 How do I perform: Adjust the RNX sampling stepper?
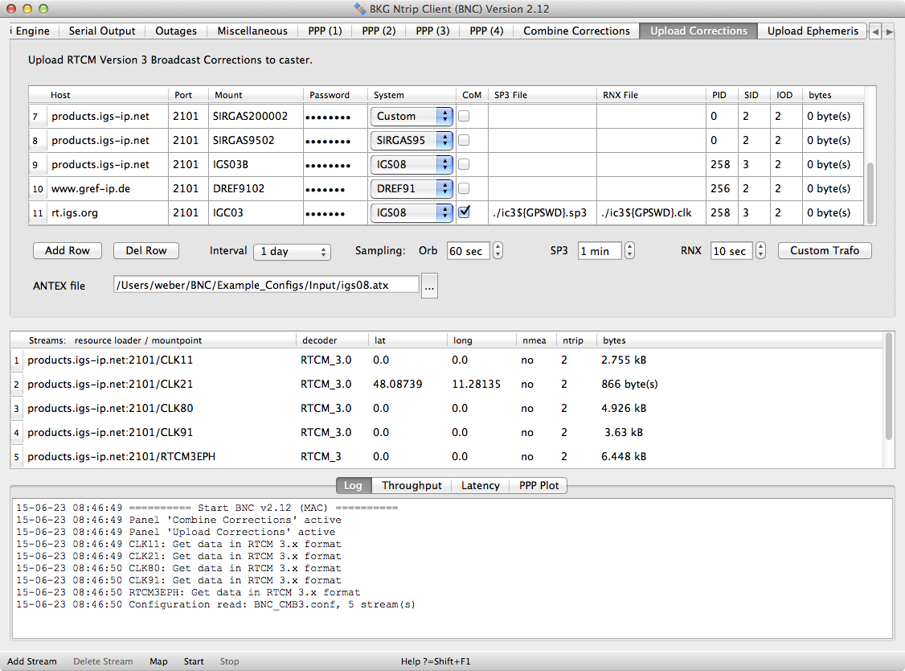[x=760, y=251]
